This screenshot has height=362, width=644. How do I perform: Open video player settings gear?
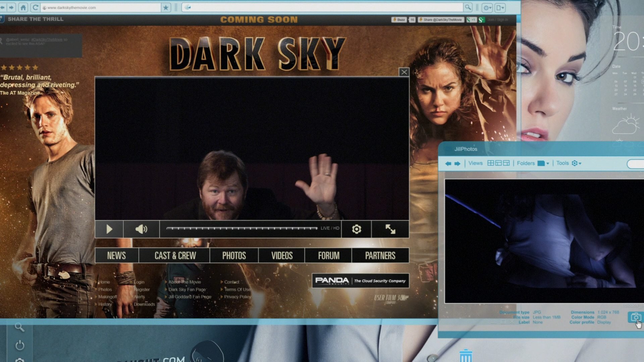[356, 229]
